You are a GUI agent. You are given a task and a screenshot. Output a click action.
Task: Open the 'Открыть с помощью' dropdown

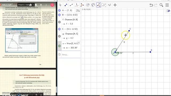[26, 5]
